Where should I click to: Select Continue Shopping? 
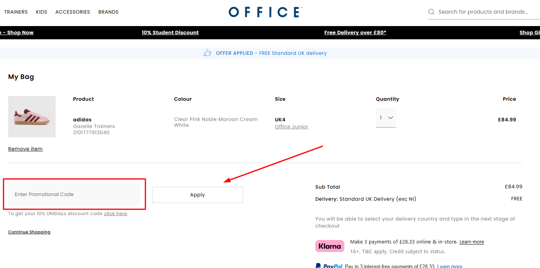[x=29, y=232]
